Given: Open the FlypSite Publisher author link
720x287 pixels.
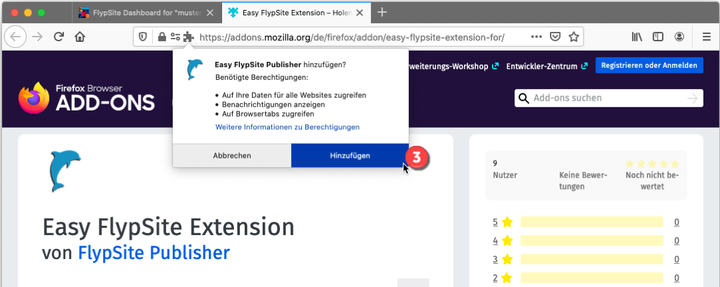Looking at the screenshot, I should 154,252.
